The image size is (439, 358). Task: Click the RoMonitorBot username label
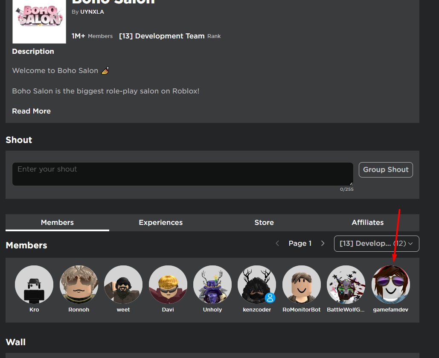pos(301,309)
